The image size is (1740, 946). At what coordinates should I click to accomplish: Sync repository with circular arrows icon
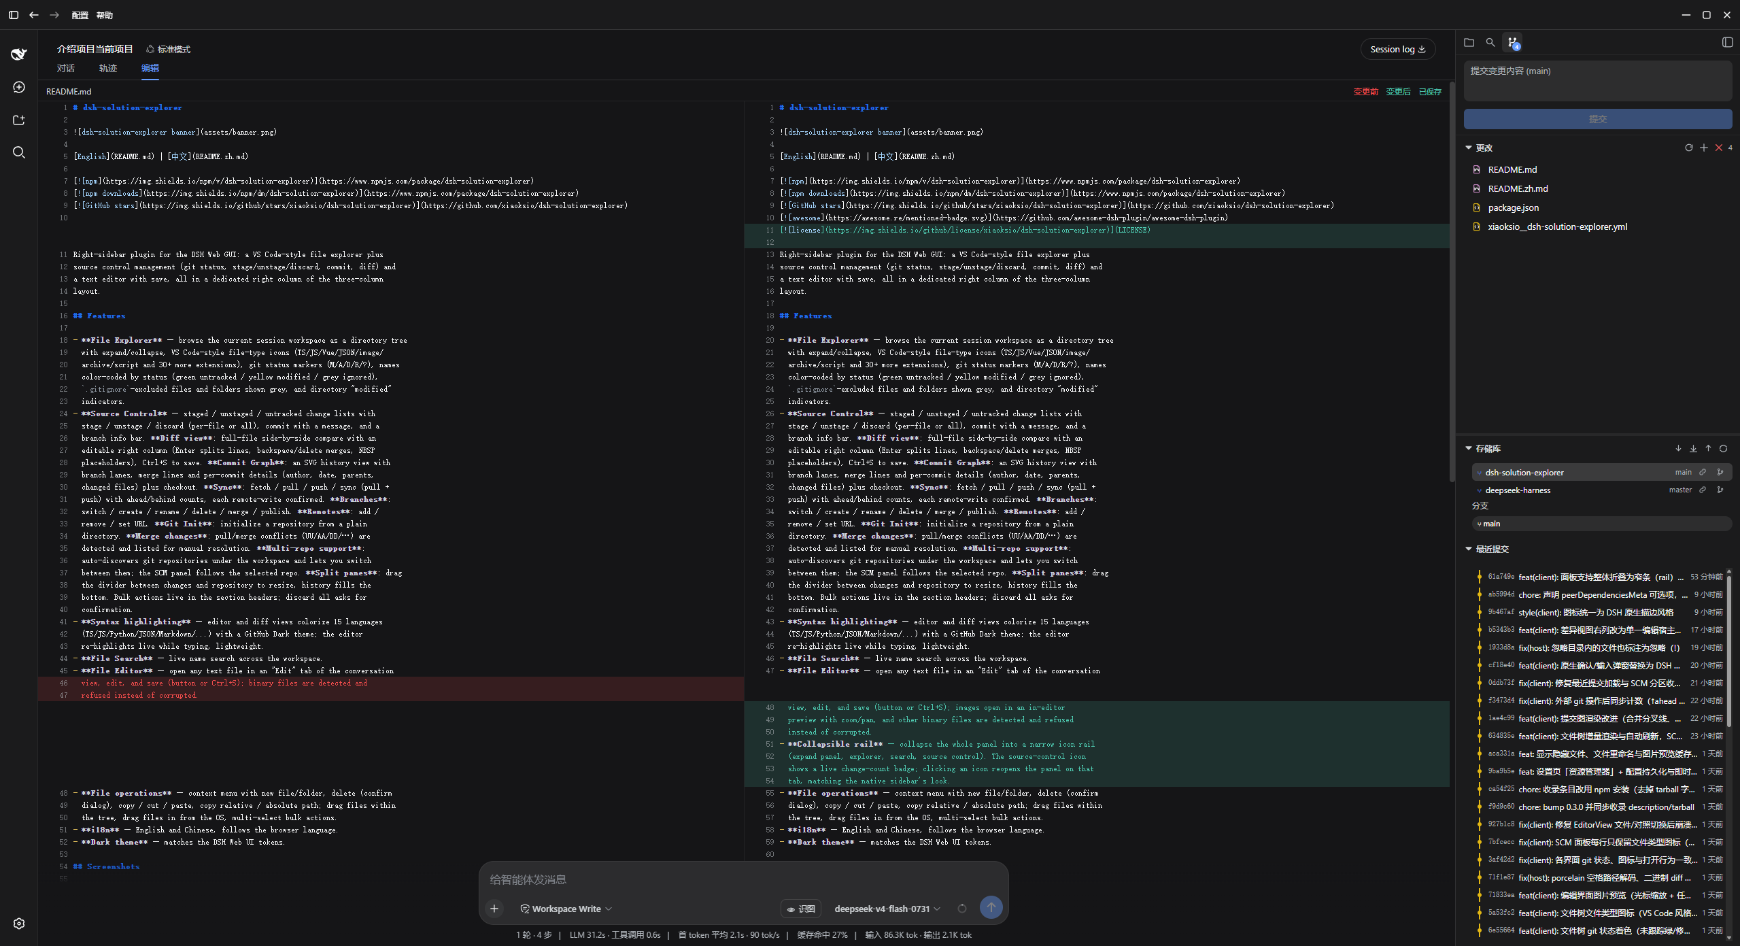[x=1723, y=448]
